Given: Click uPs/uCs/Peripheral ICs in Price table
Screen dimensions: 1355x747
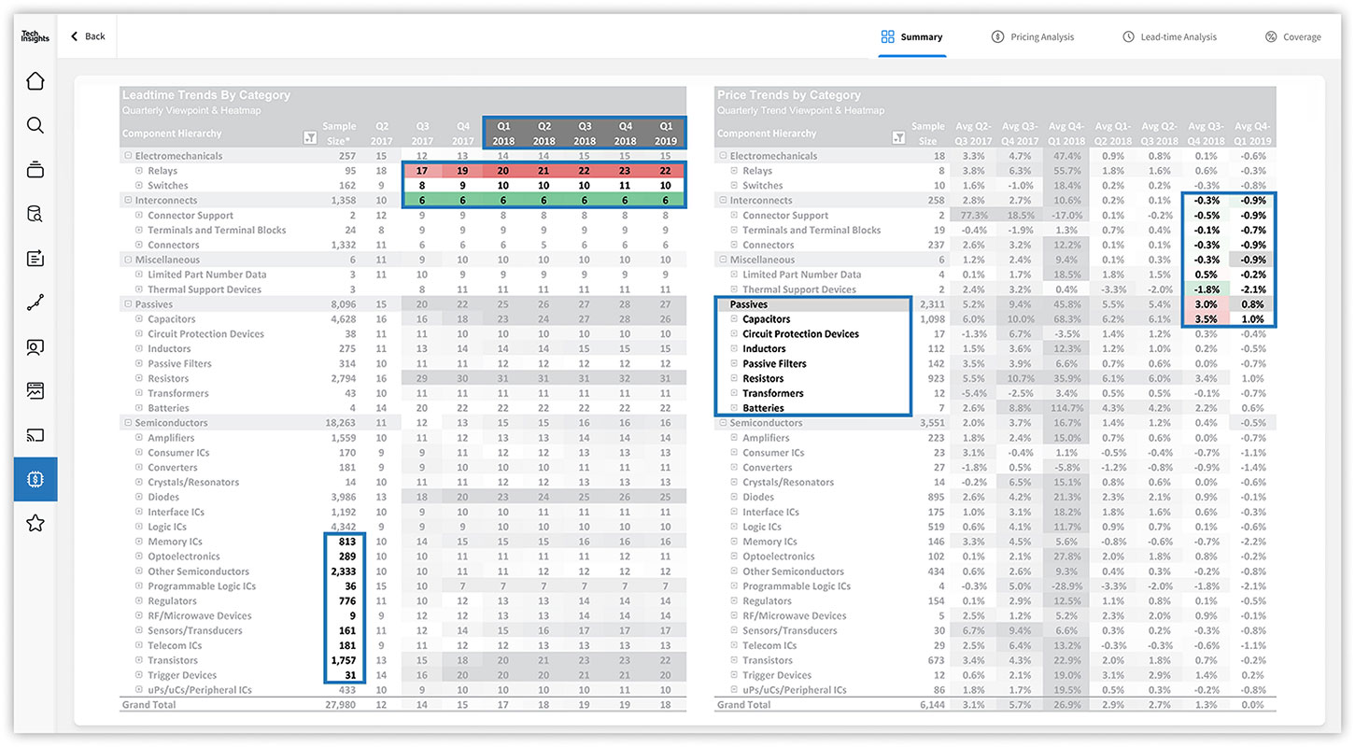Looking at the screenshot, I should pyautogui.click(x=795, y=690).
